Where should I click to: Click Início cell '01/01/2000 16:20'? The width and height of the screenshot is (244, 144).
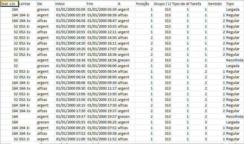click(x=70, y=49)
